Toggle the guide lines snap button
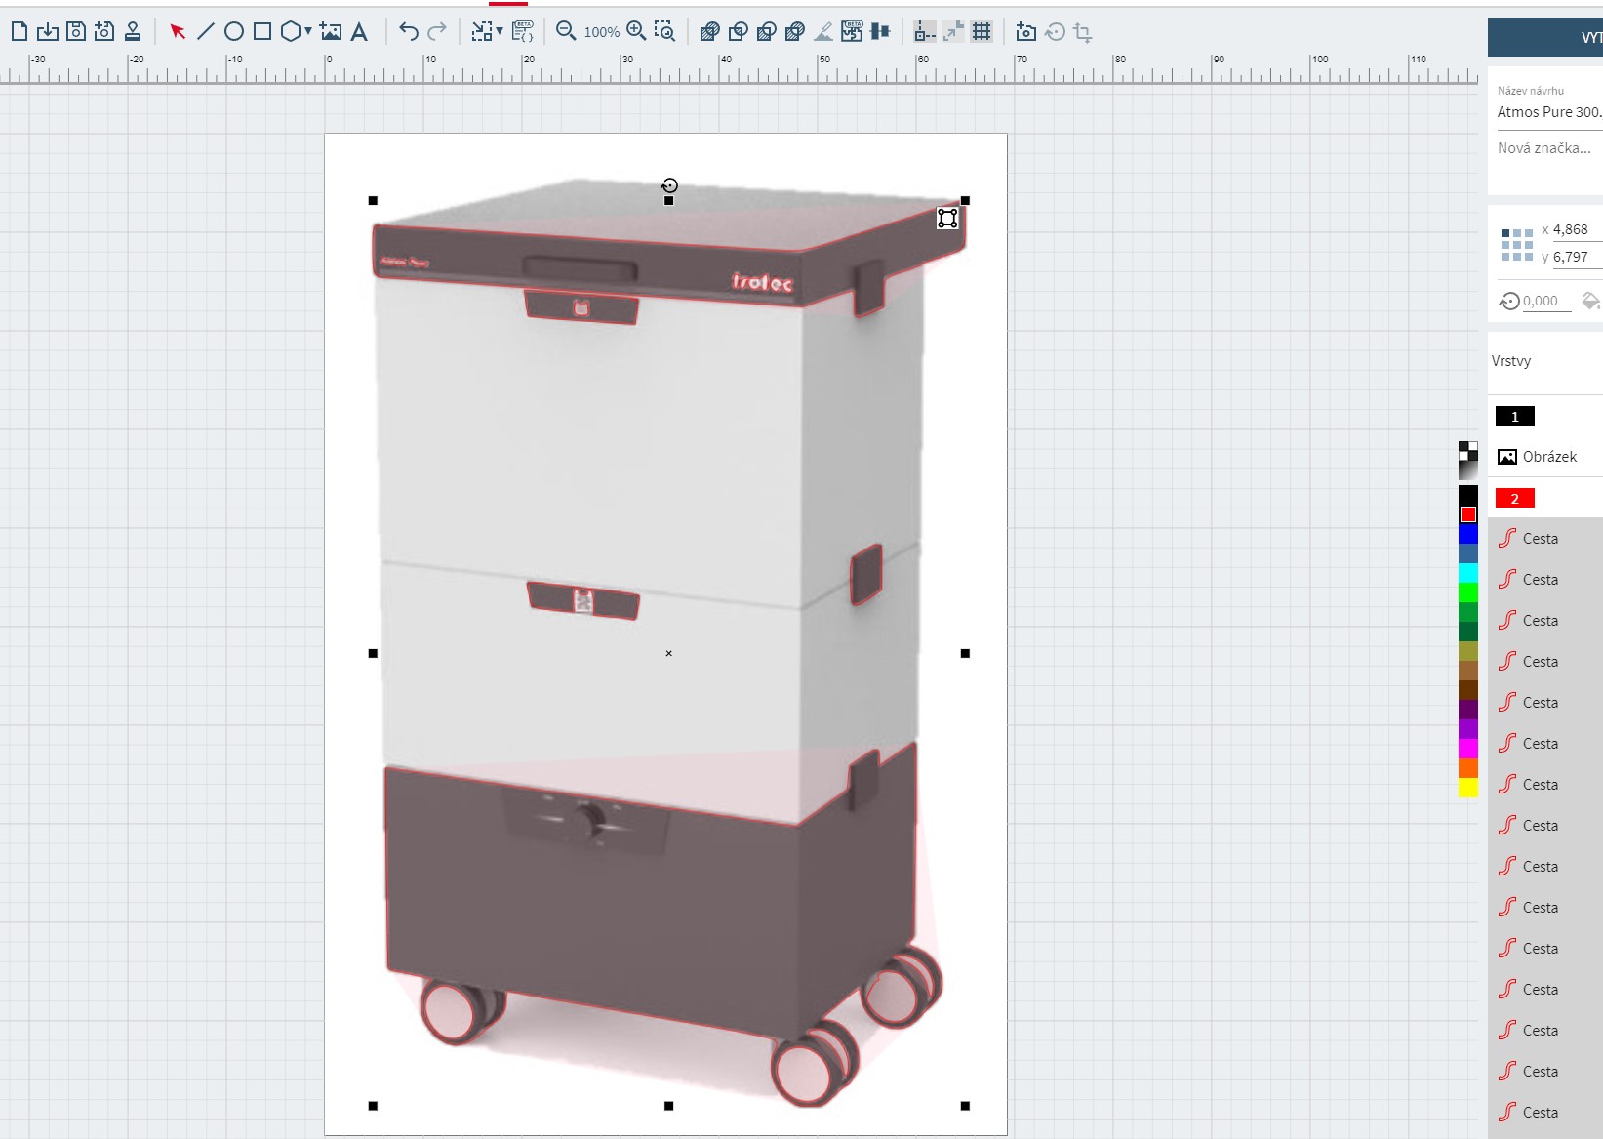This screenshot has width=1603, height=1139. click(924, 32)
